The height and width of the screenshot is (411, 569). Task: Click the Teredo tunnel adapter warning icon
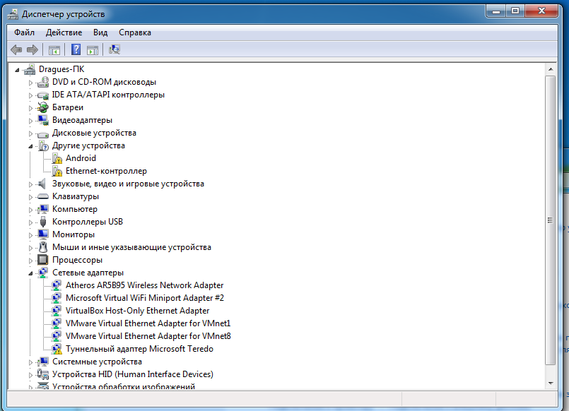pos(57,349)
